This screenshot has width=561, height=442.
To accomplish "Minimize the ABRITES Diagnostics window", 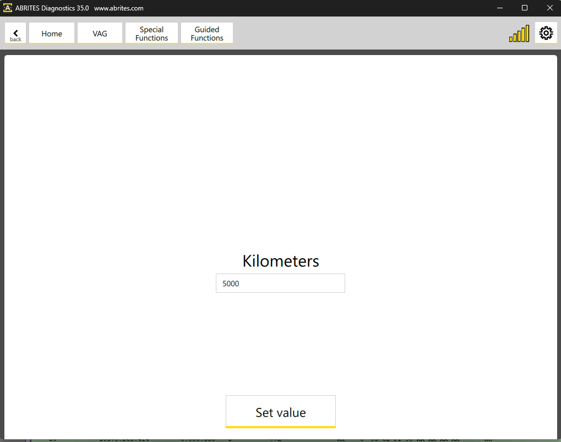I will point(500,8).
